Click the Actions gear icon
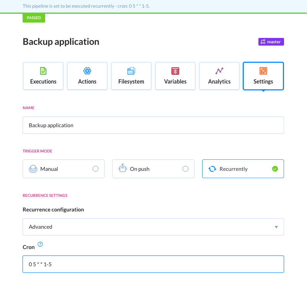 point(87,71)
